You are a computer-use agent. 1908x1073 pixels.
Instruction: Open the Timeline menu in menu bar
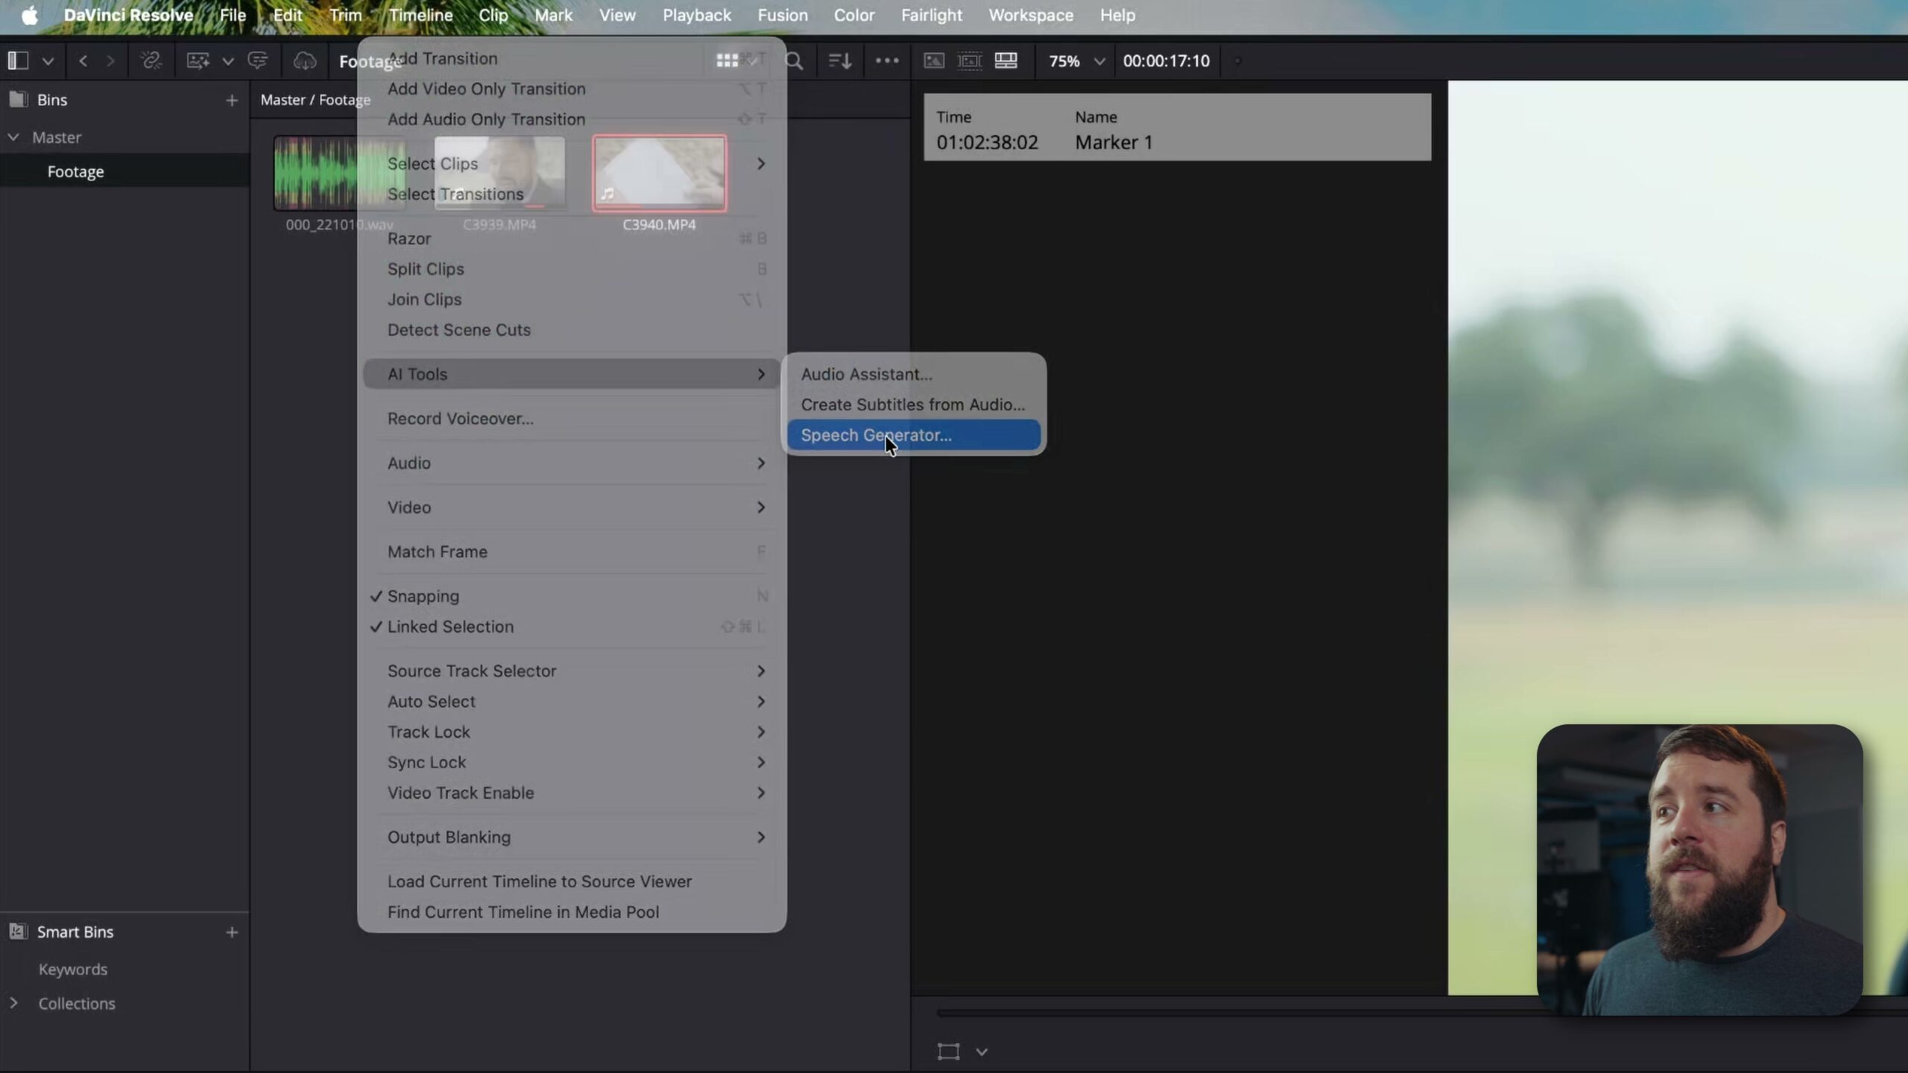coord(420,15)
